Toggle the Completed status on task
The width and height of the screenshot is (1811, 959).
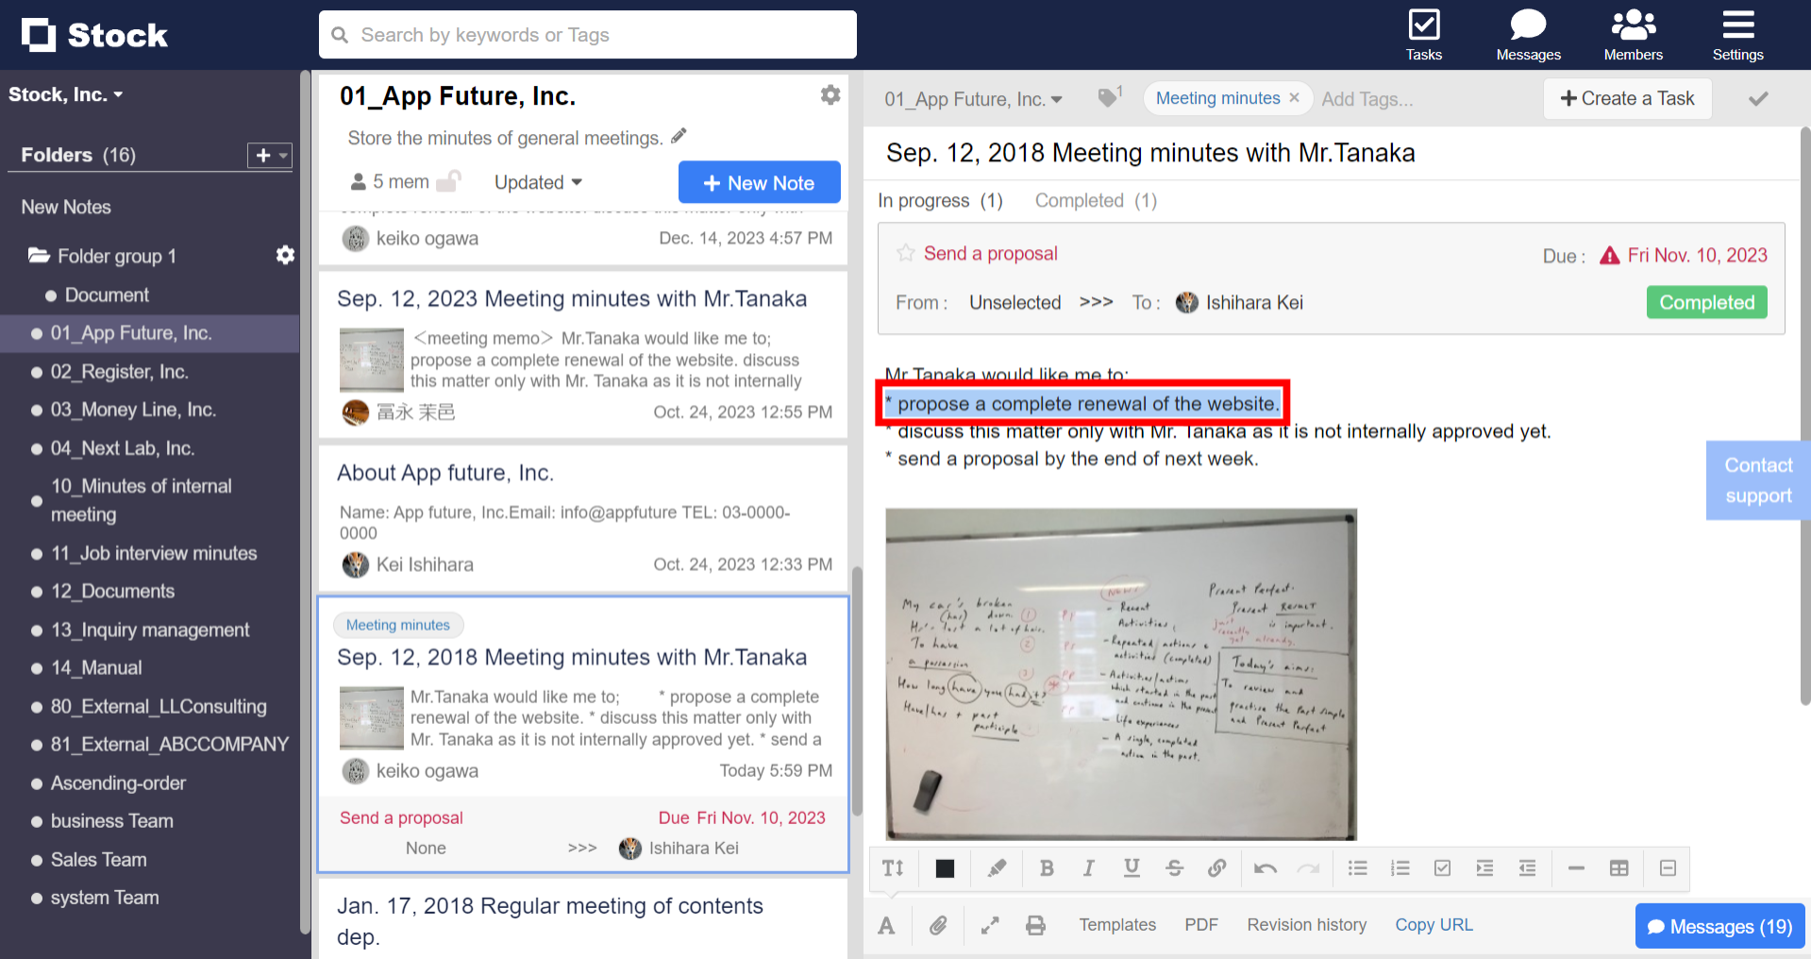[x=1706, y=303]
